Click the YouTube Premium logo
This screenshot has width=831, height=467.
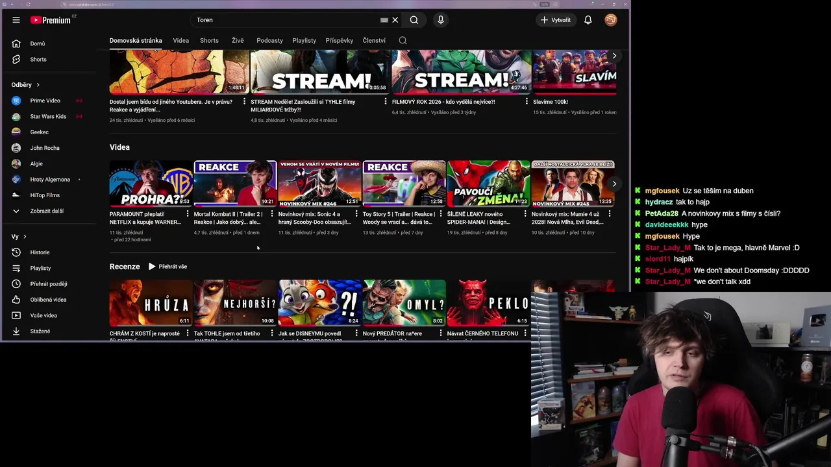coord(52,20)
